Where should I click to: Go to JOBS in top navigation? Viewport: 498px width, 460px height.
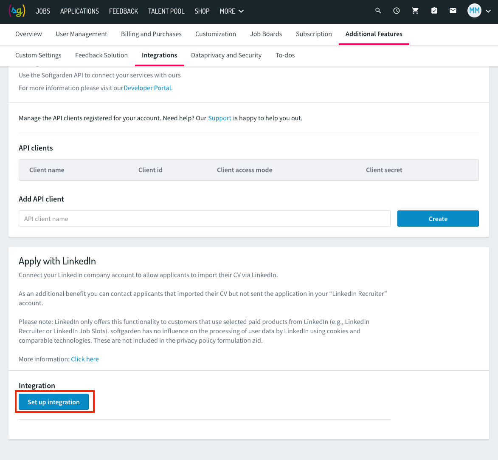[x=43, y=11]
